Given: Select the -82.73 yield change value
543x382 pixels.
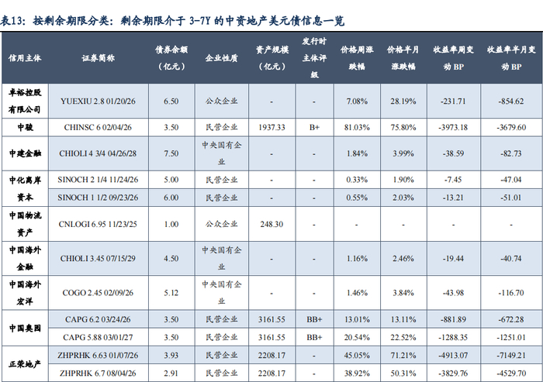Looking at the screenshot, I should point(511,153).
